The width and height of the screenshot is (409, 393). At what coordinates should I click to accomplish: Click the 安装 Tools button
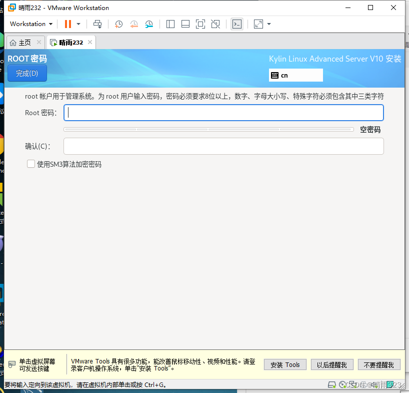point(285,365)
